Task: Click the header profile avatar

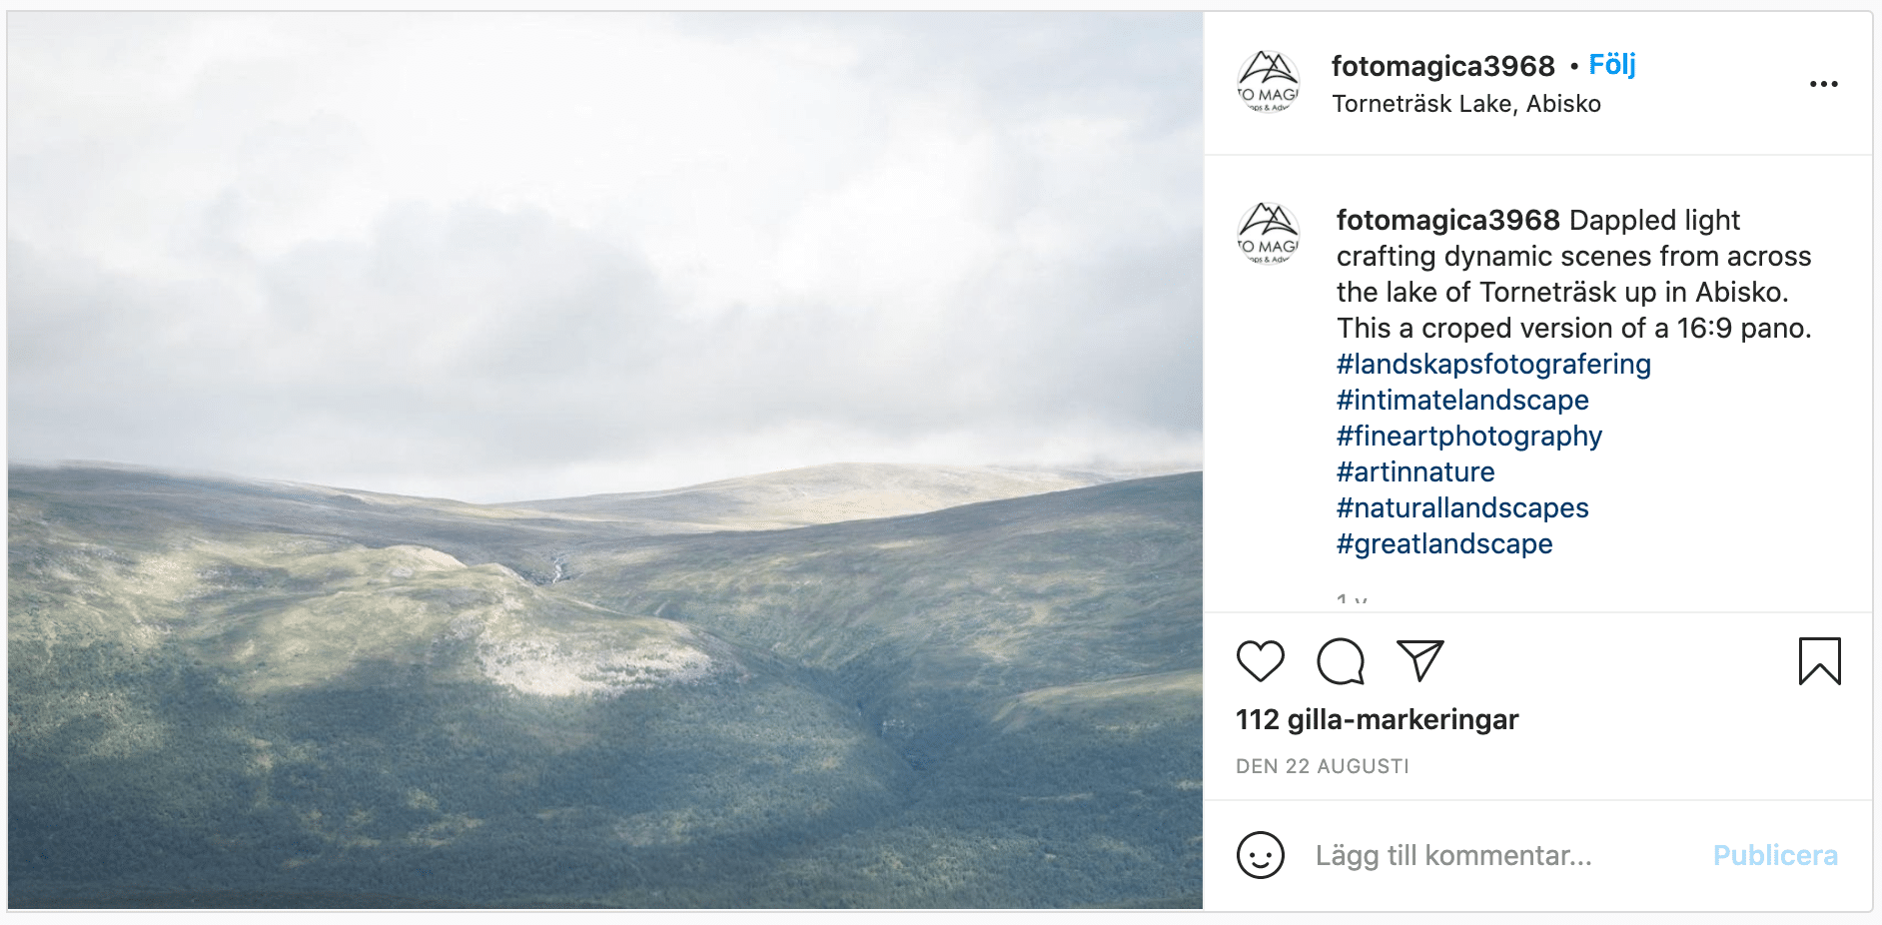Action: tap(1269, 83)
